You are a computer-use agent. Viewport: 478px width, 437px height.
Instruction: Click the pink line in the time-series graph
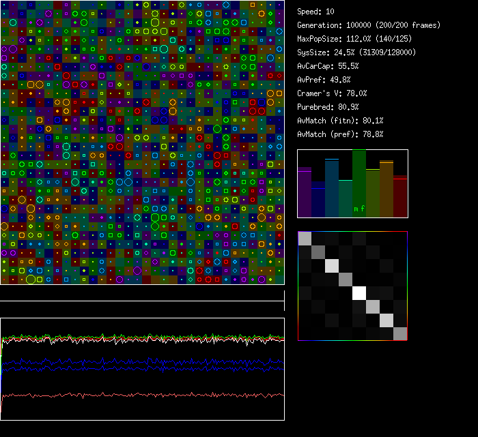tap(137, 395)
